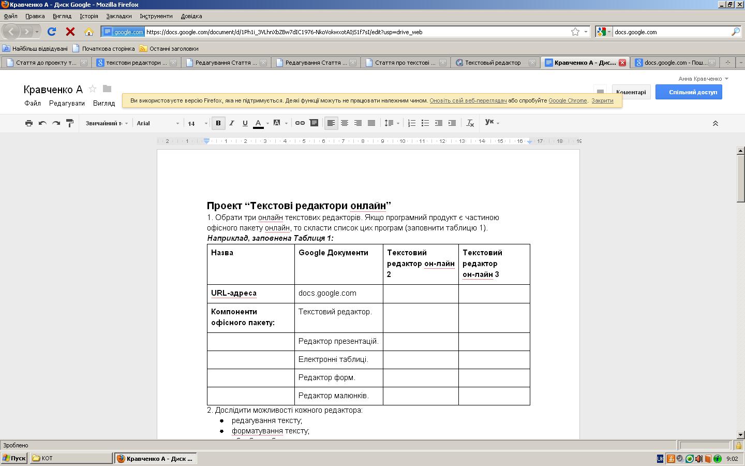Click the search magnifier icon
Screen dimensions: 745x466
pyautogui.click(x=735, y=32)
